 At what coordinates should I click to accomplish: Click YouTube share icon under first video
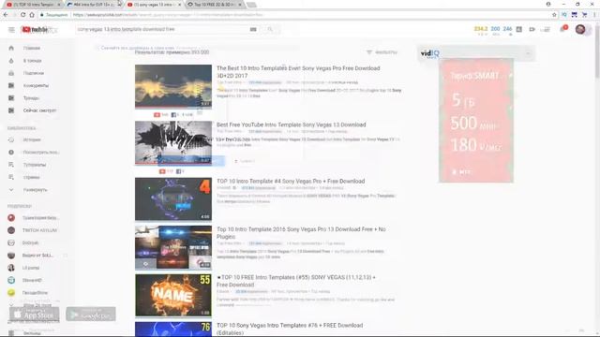pos(157,114)
